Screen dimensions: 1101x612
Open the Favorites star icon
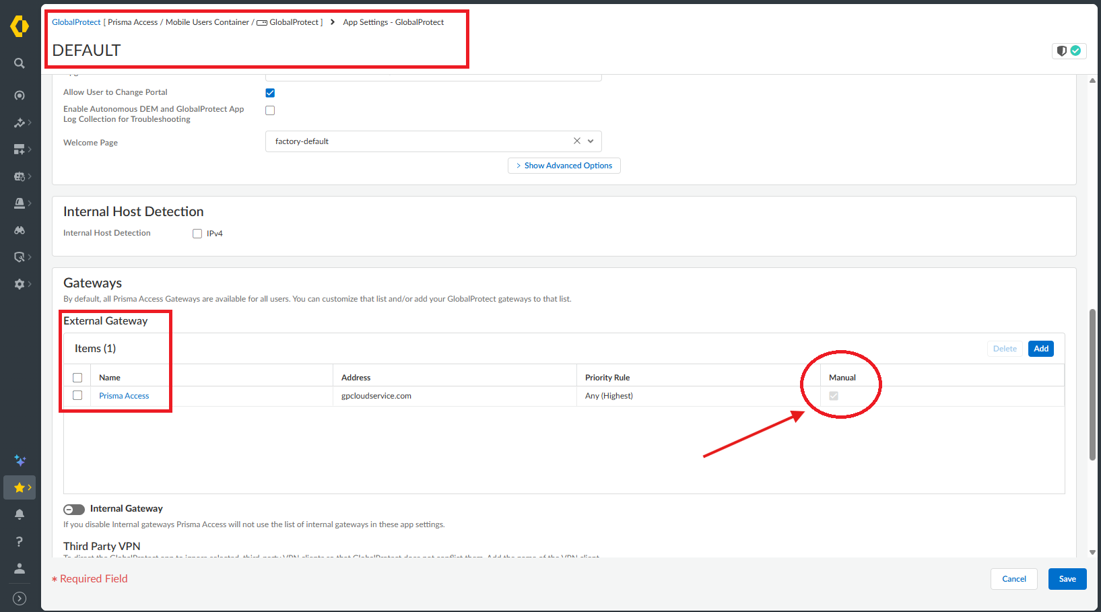[19, 487]
